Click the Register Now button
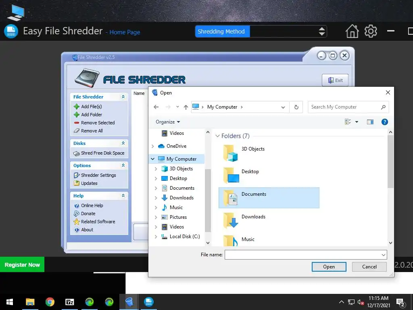 coord(22,265)
